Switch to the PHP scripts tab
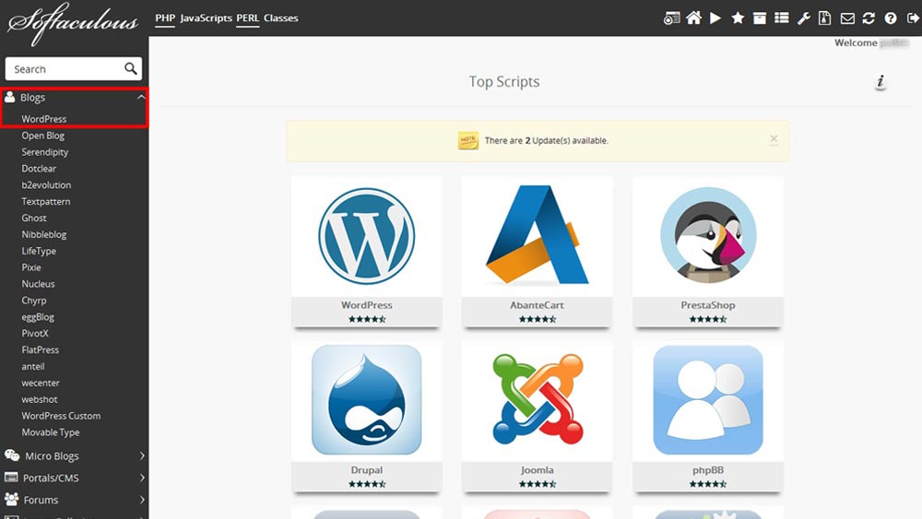 tap(165, 18)
